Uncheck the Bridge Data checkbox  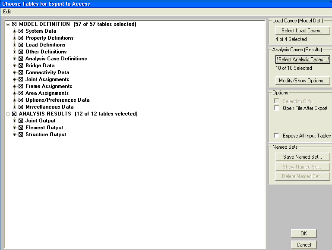pos(21,66)
